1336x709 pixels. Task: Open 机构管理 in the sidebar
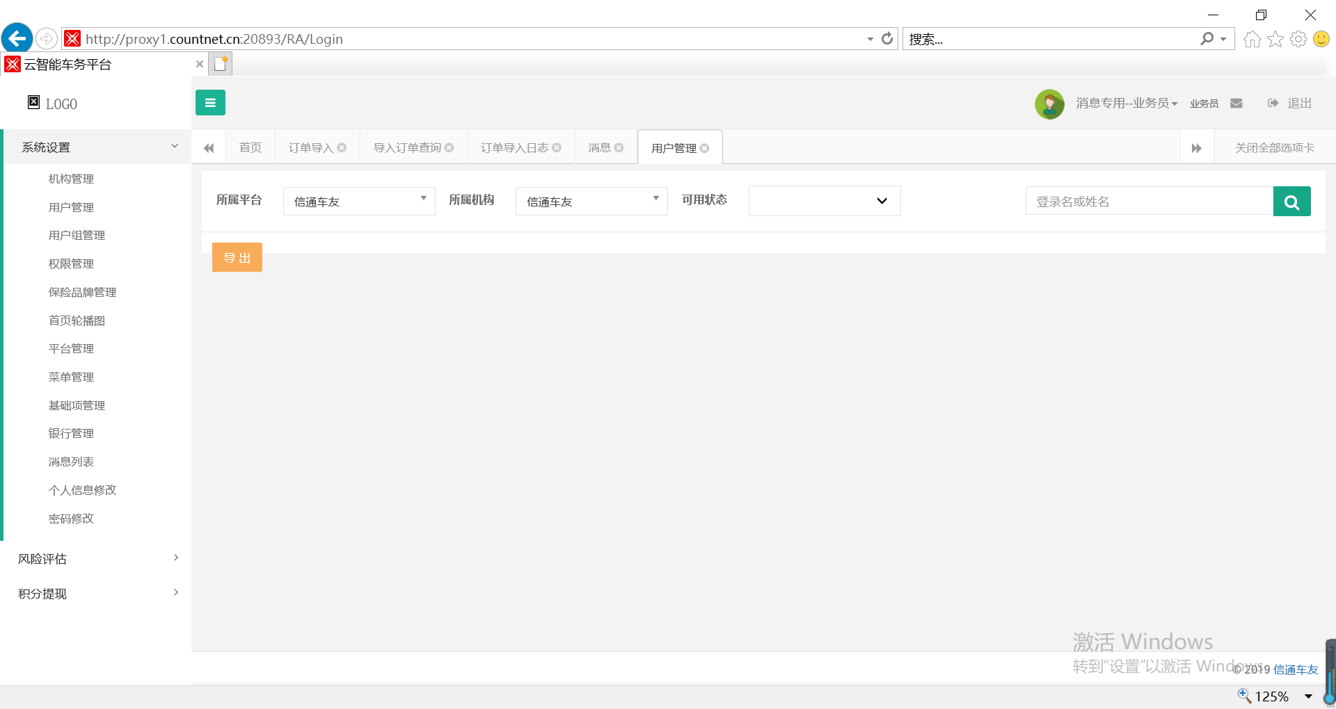click(x=71, y=179)
